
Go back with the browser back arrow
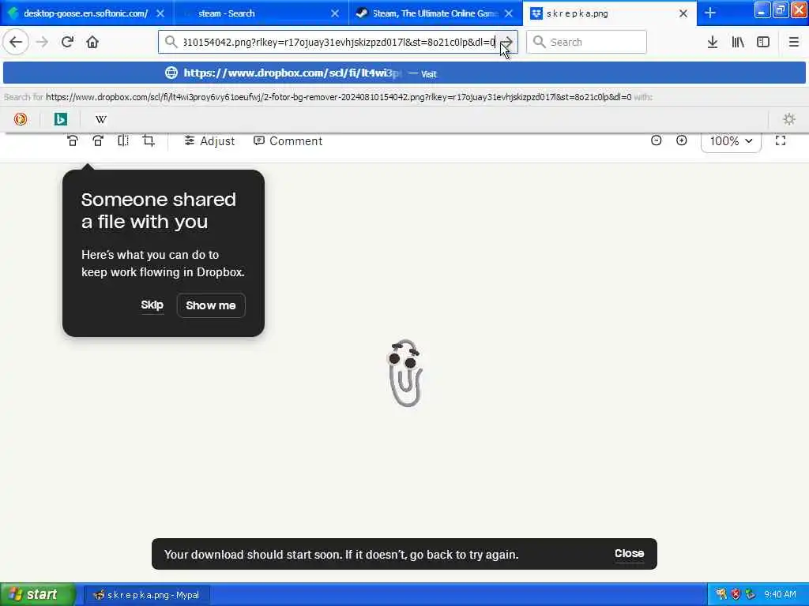[x=16, y=42]
